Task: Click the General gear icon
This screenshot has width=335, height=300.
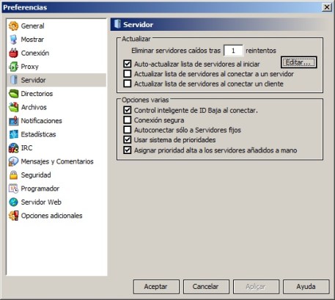Action: coord(13,26)
